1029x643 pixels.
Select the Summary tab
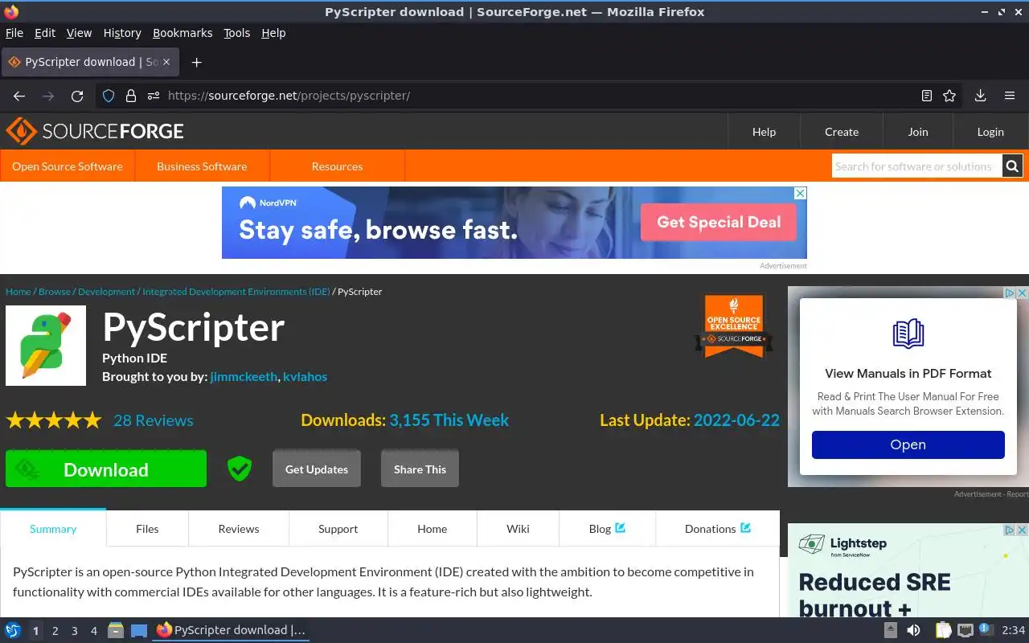pos(53,529)
